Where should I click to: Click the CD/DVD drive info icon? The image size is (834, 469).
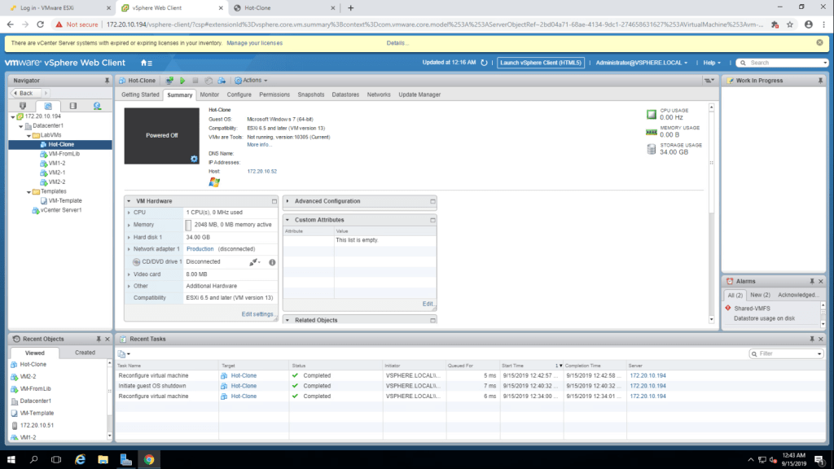coord(272,262)
